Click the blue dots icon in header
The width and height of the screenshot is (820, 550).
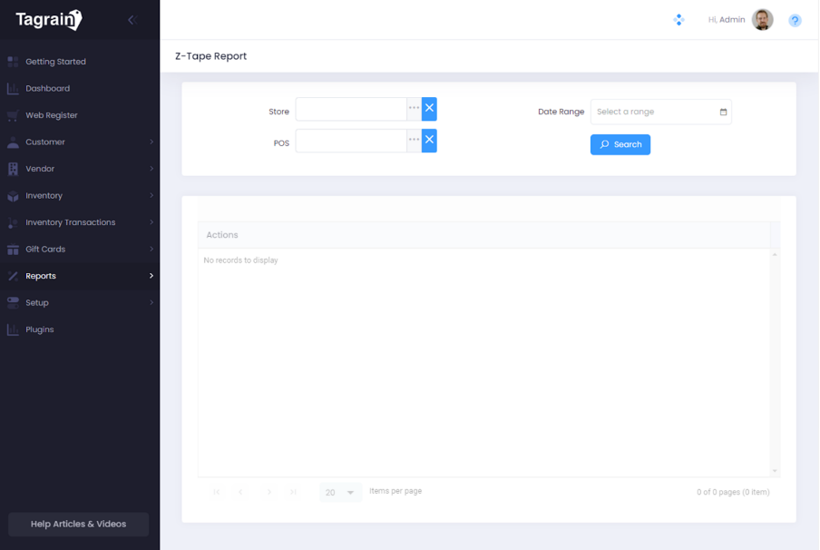click(678, 20)
